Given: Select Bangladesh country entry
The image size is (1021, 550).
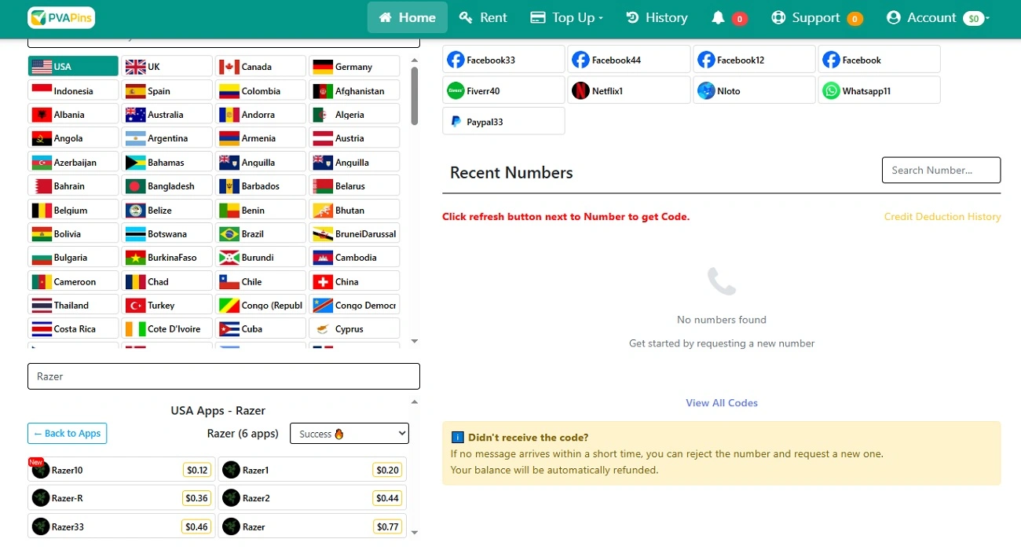Looking at the screenshot, I should tap(167, 186).
